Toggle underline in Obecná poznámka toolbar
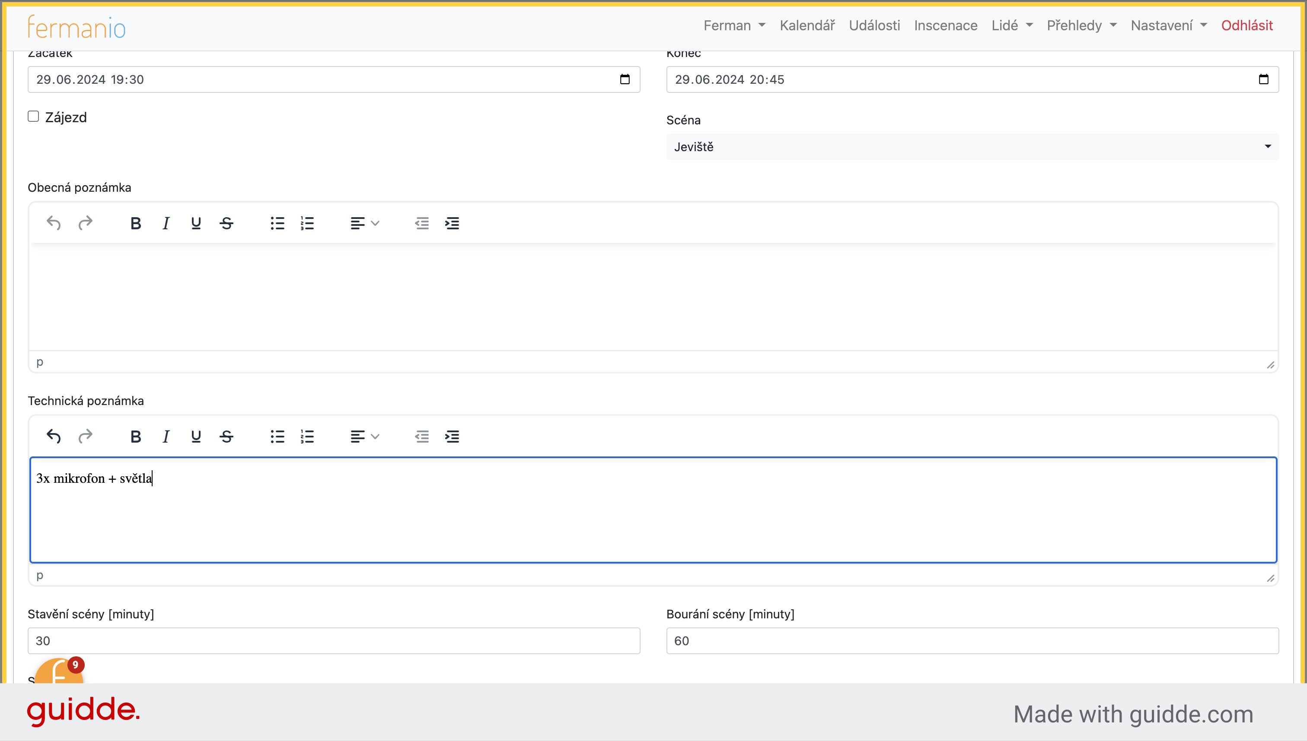 pos(196,223)
